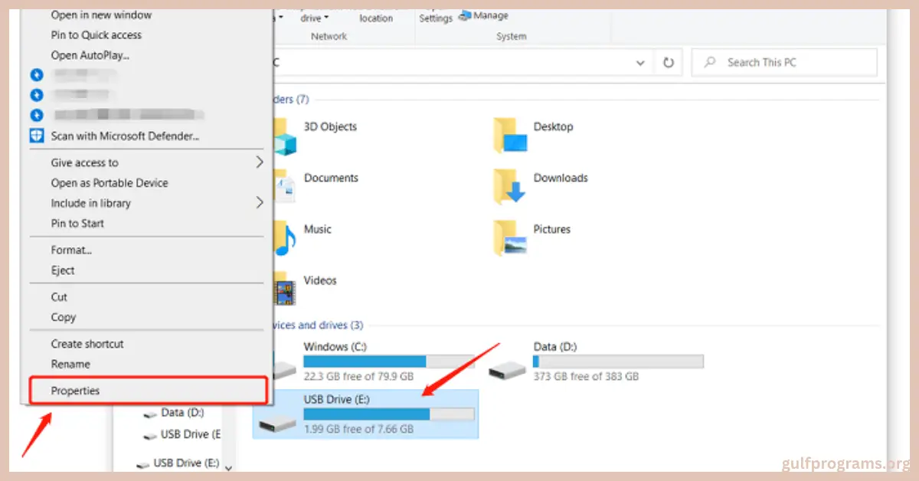Select Data (D:) in the navigation tree
This screenshot has width=919, height=481.
click(x=182, y=412)
